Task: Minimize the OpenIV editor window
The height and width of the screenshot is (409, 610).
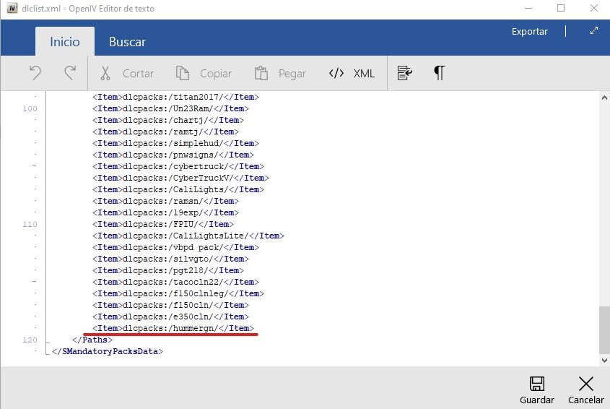Action: point(528,8)
